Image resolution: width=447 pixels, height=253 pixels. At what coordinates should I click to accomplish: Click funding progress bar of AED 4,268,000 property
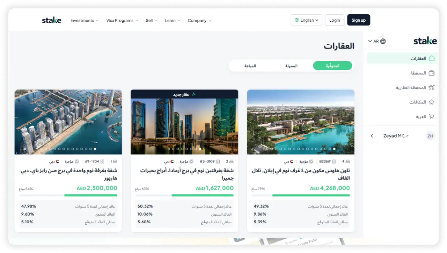[x=301, y=195]
